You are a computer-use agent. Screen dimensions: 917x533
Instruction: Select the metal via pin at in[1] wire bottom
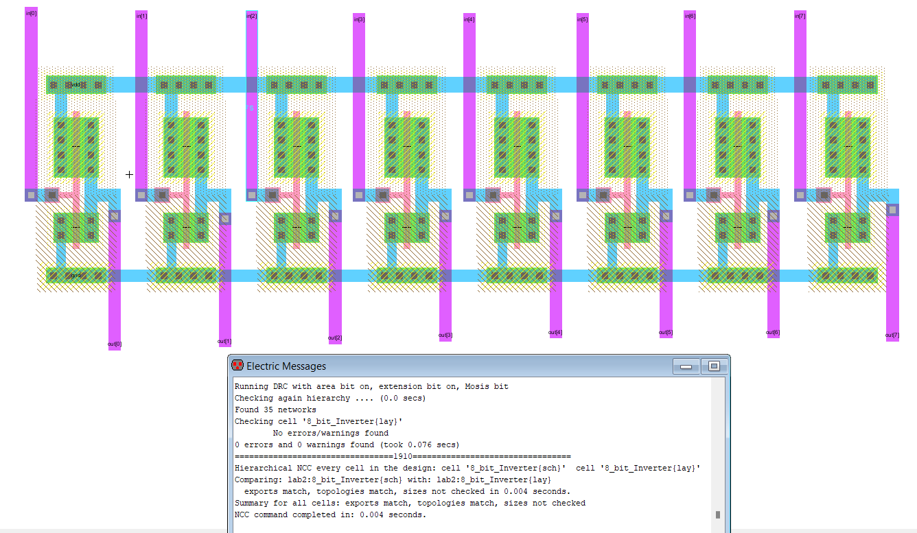tap(141, 195)
